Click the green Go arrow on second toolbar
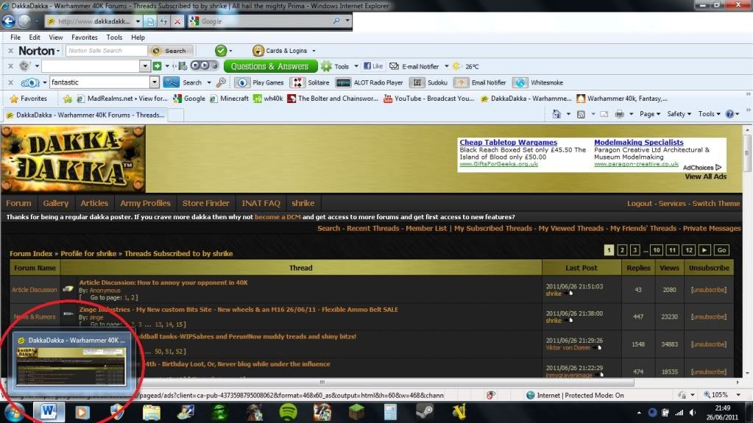 (157, 66)
